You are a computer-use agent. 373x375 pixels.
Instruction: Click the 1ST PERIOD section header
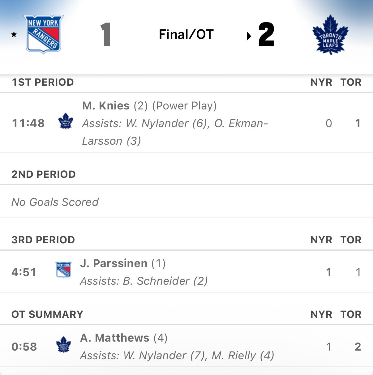point(43,82)
